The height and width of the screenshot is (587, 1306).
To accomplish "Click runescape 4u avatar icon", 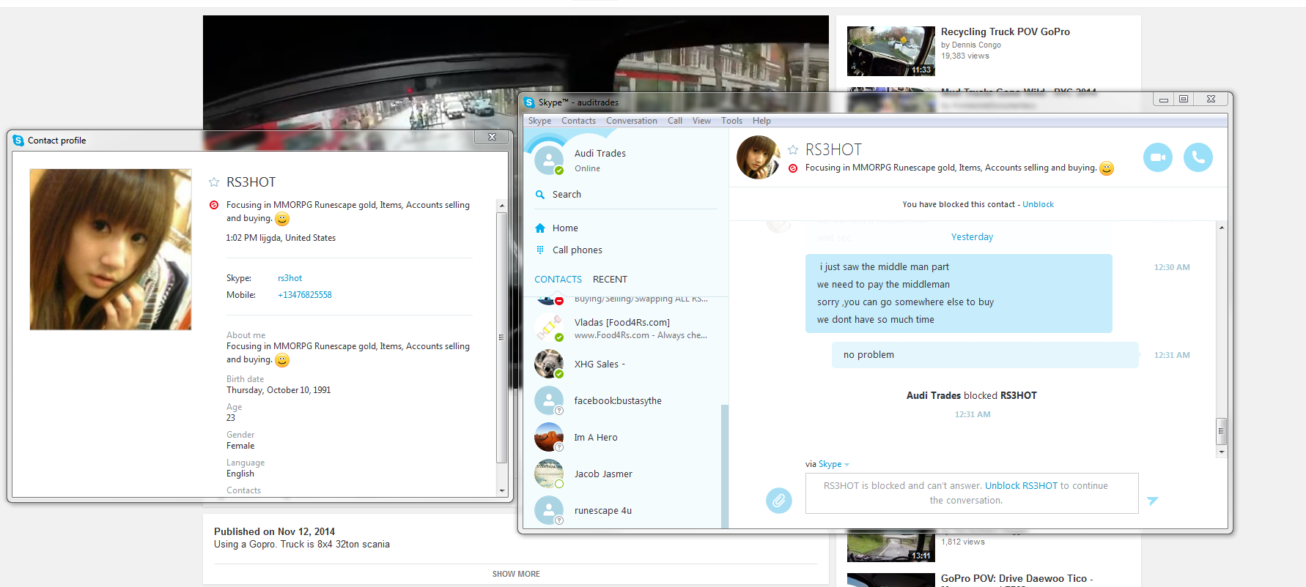I will [549, 510].
